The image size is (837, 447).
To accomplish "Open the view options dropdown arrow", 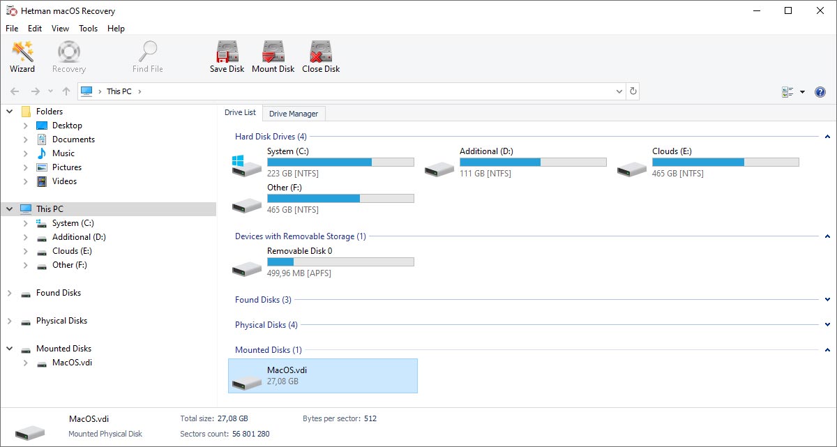I will [x=802, y=92].
